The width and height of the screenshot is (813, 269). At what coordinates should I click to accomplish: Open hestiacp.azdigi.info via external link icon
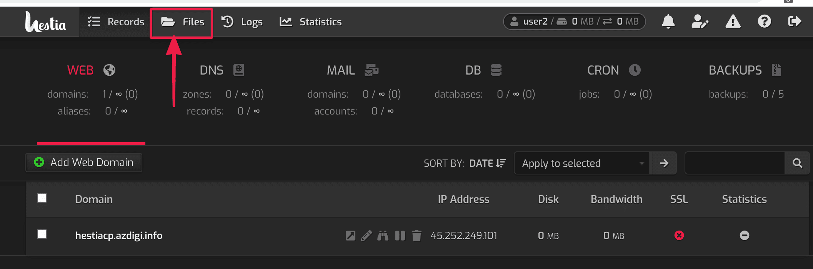pyautogui.click(x=350, y=236)
